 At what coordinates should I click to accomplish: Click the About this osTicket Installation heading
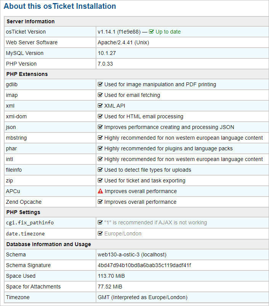[60, 6]
